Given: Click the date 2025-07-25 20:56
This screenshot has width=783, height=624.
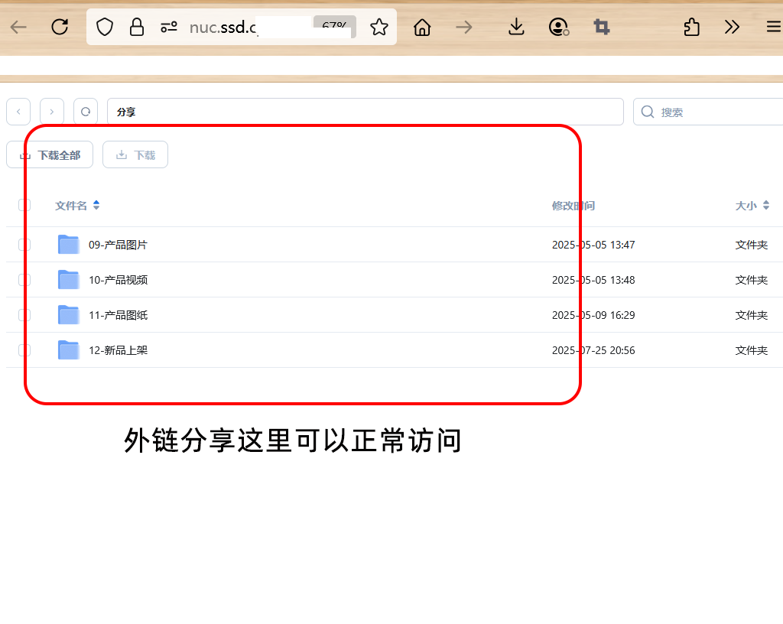Looking at the screenshot, I should [593, 350].
